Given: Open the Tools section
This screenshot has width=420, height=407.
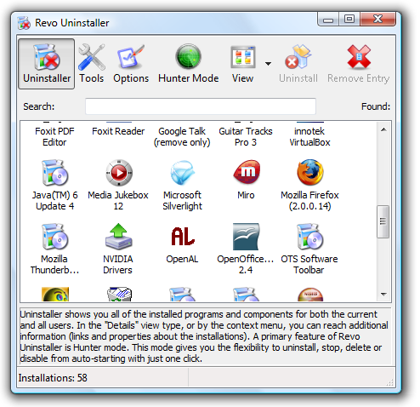Looking at the screenshot, I should [x=91, y=64].
